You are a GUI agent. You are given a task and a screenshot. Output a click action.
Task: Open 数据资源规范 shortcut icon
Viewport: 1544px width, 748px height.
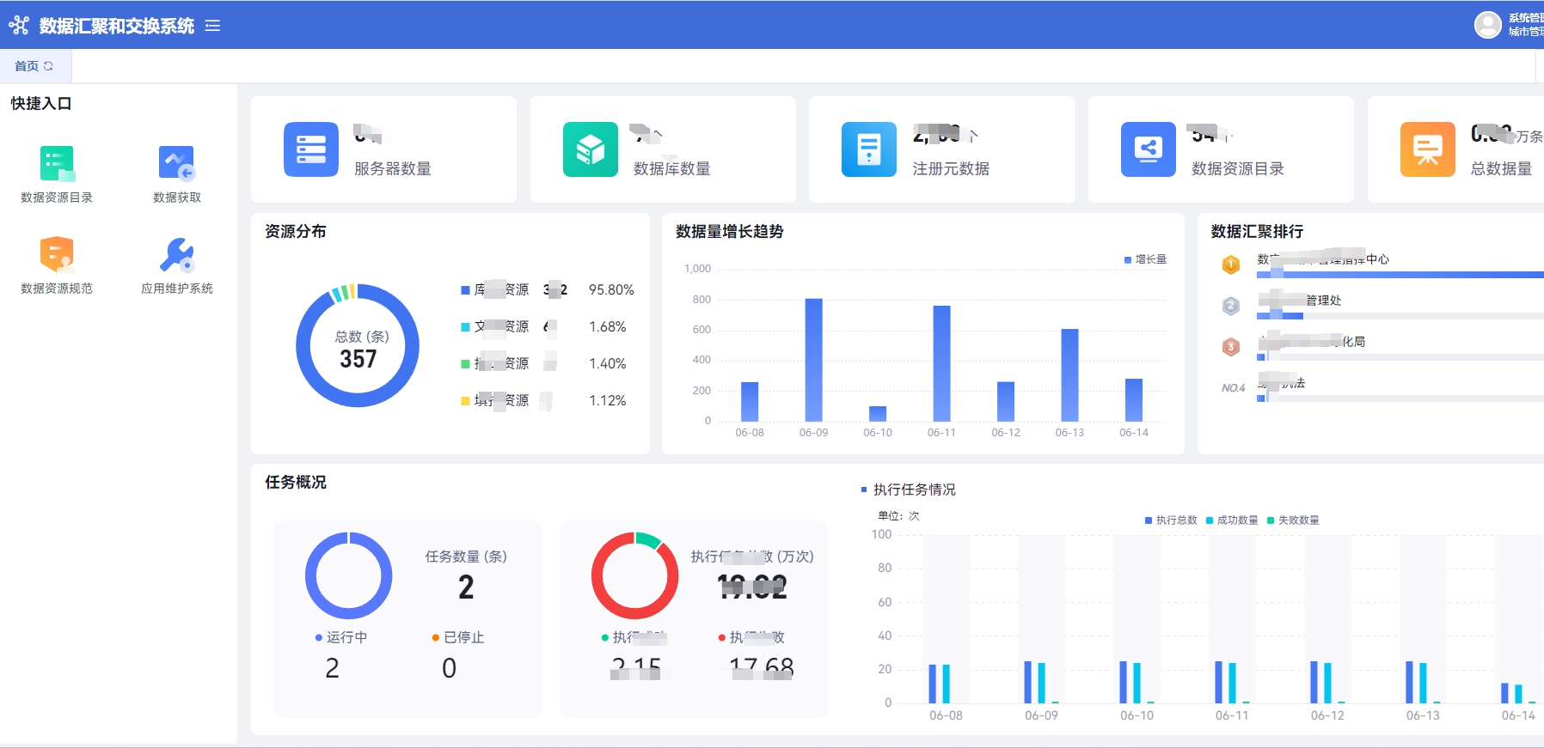pyautogui.click(x=57, y=255)
